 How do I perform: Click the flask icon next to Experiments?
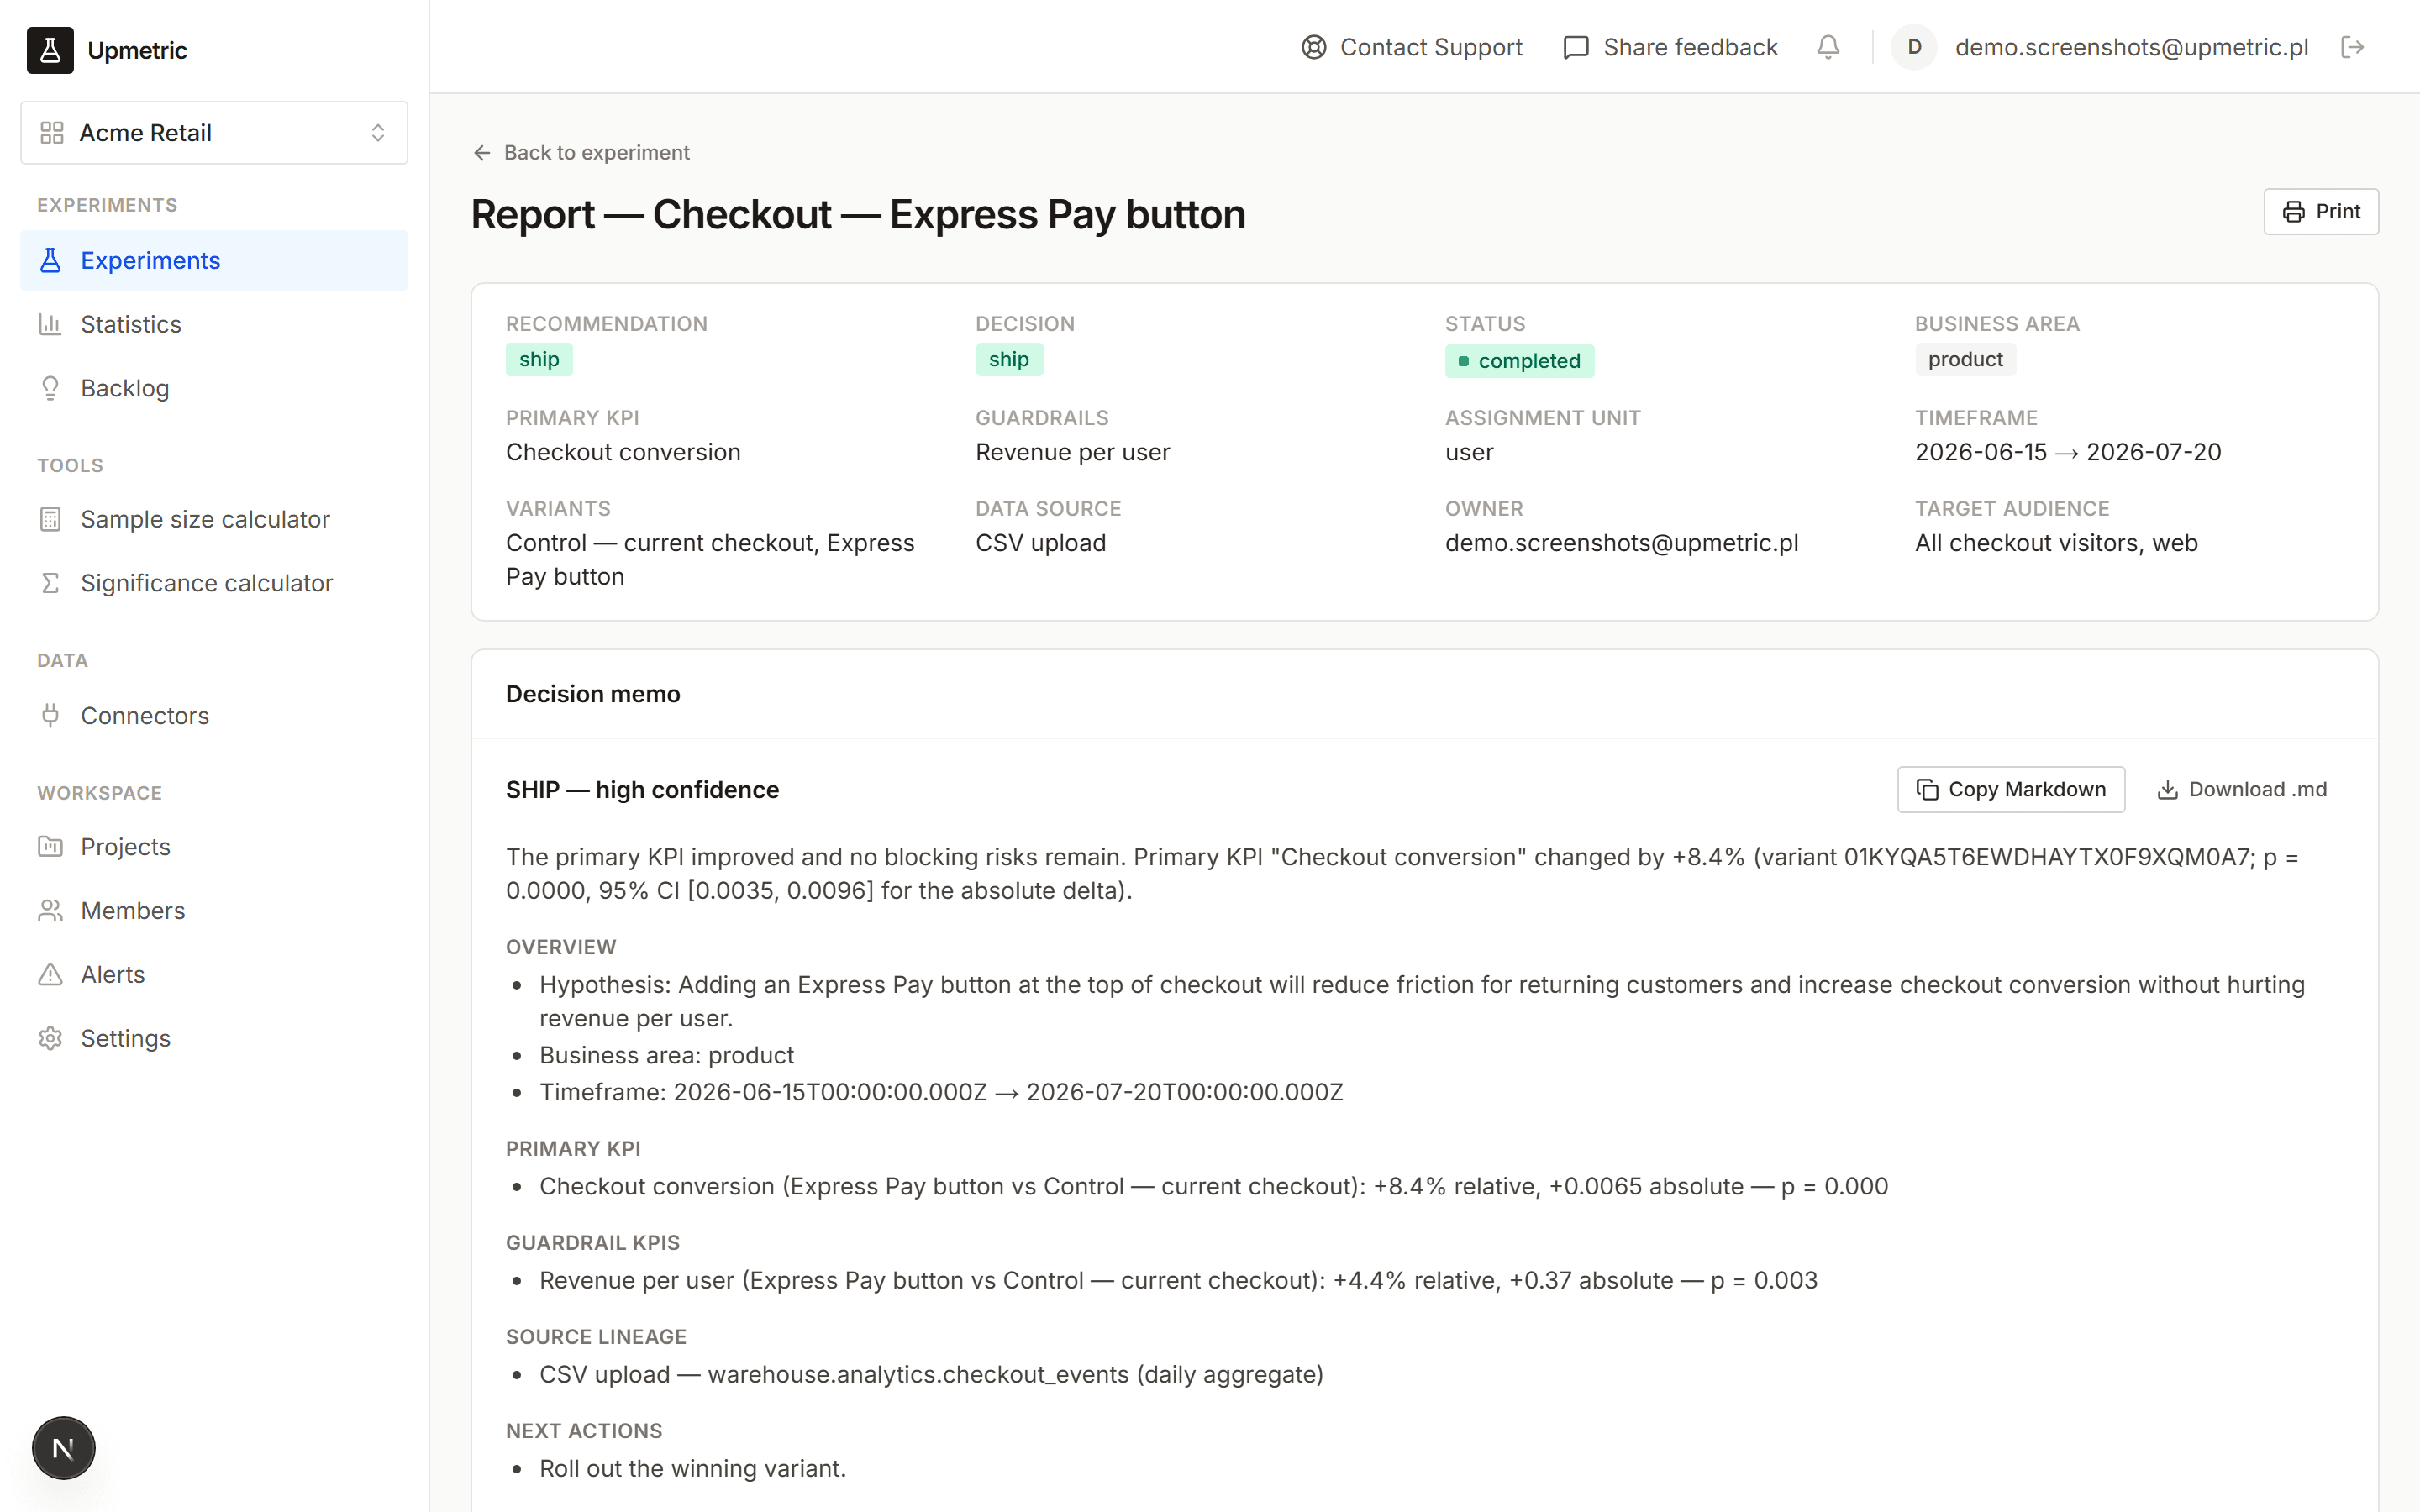(50, 260)
